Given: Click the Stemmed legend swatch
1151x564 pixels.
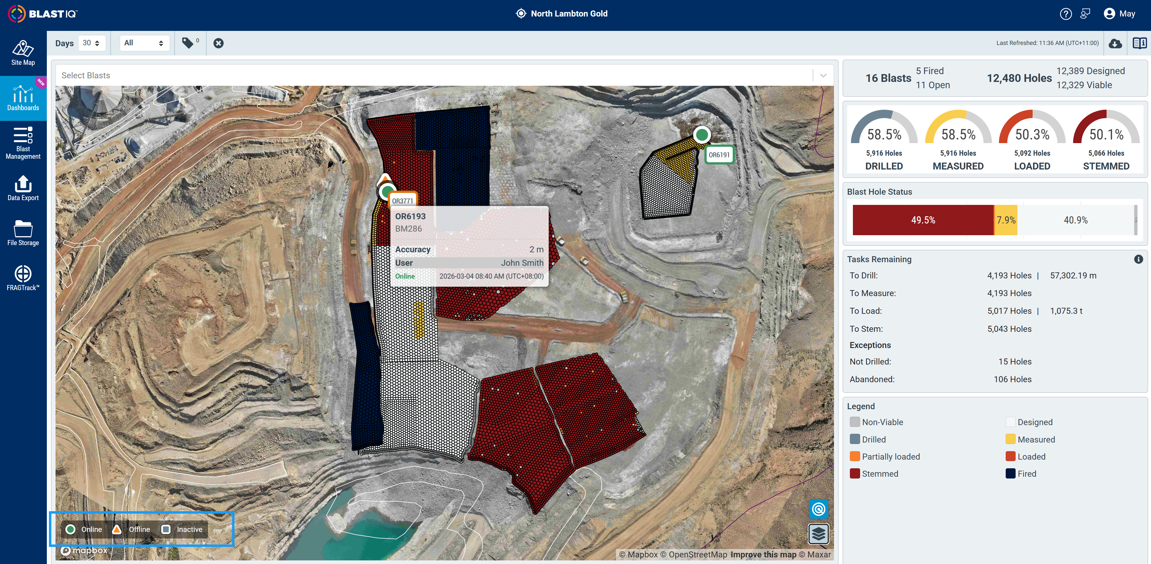Looking at the screenshot, I should click(x=855, y=473).
